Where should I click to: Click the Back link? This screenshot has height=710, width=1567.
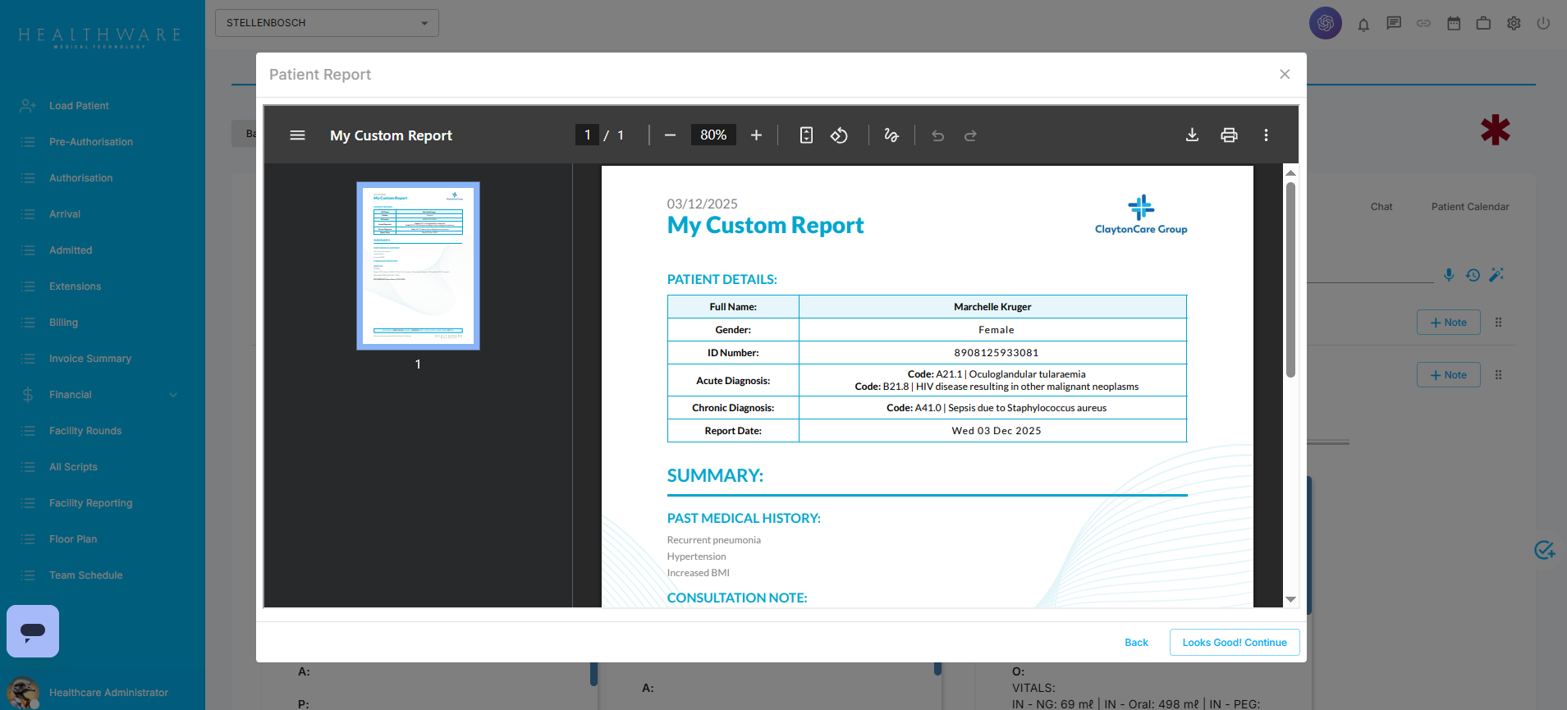[x=1136, y=643]
